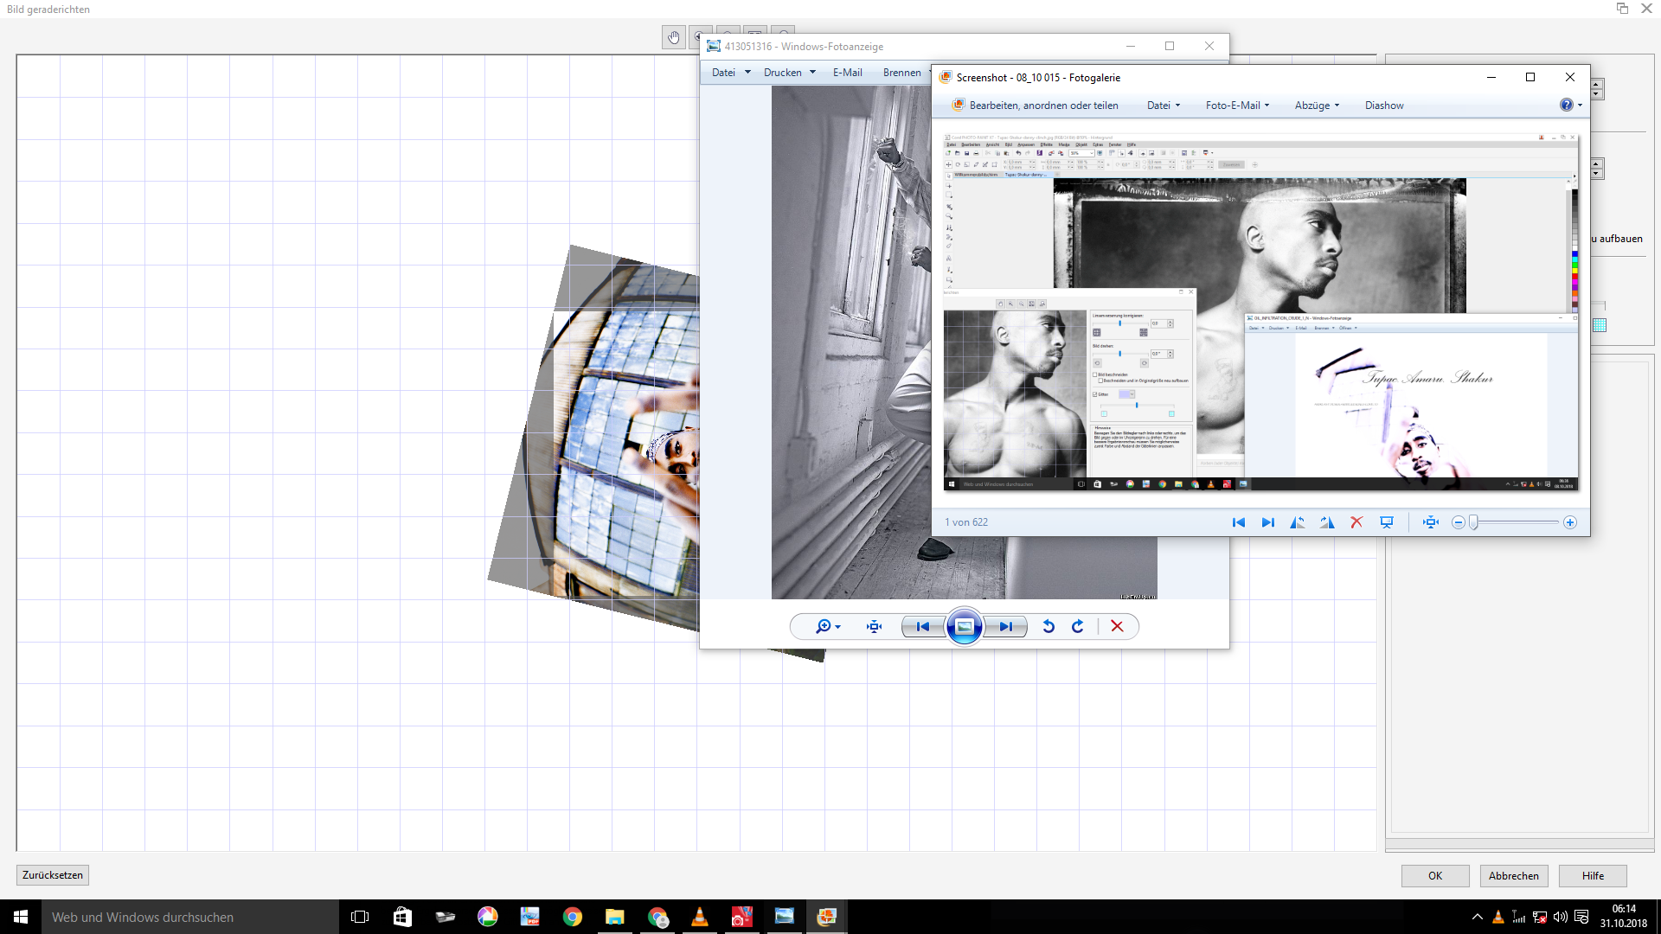Open File Explorer from taskbar
1661x934 pixels.
pos(614,917)
